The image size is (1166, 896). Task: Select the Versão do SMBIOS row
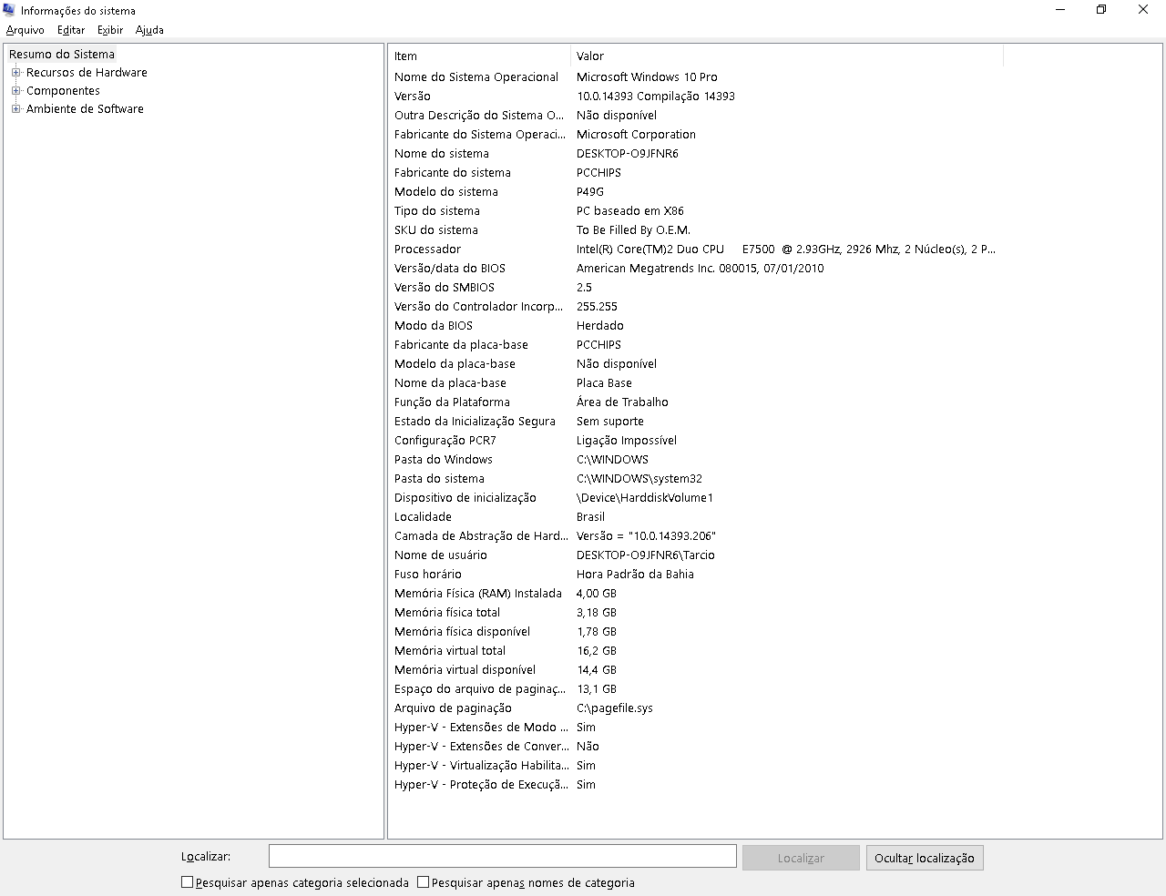[x=696, y=288]
